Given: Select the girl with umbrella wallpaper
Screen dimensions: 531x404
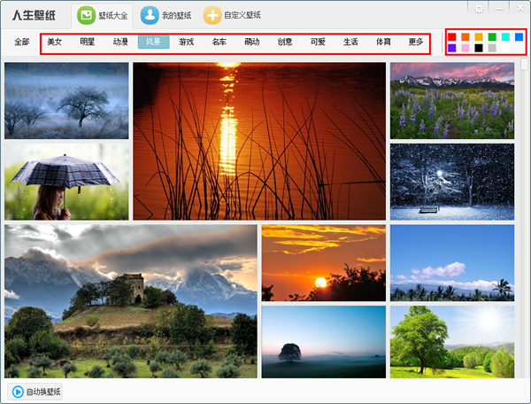Looking at the screenshot, I should [66, 182].
